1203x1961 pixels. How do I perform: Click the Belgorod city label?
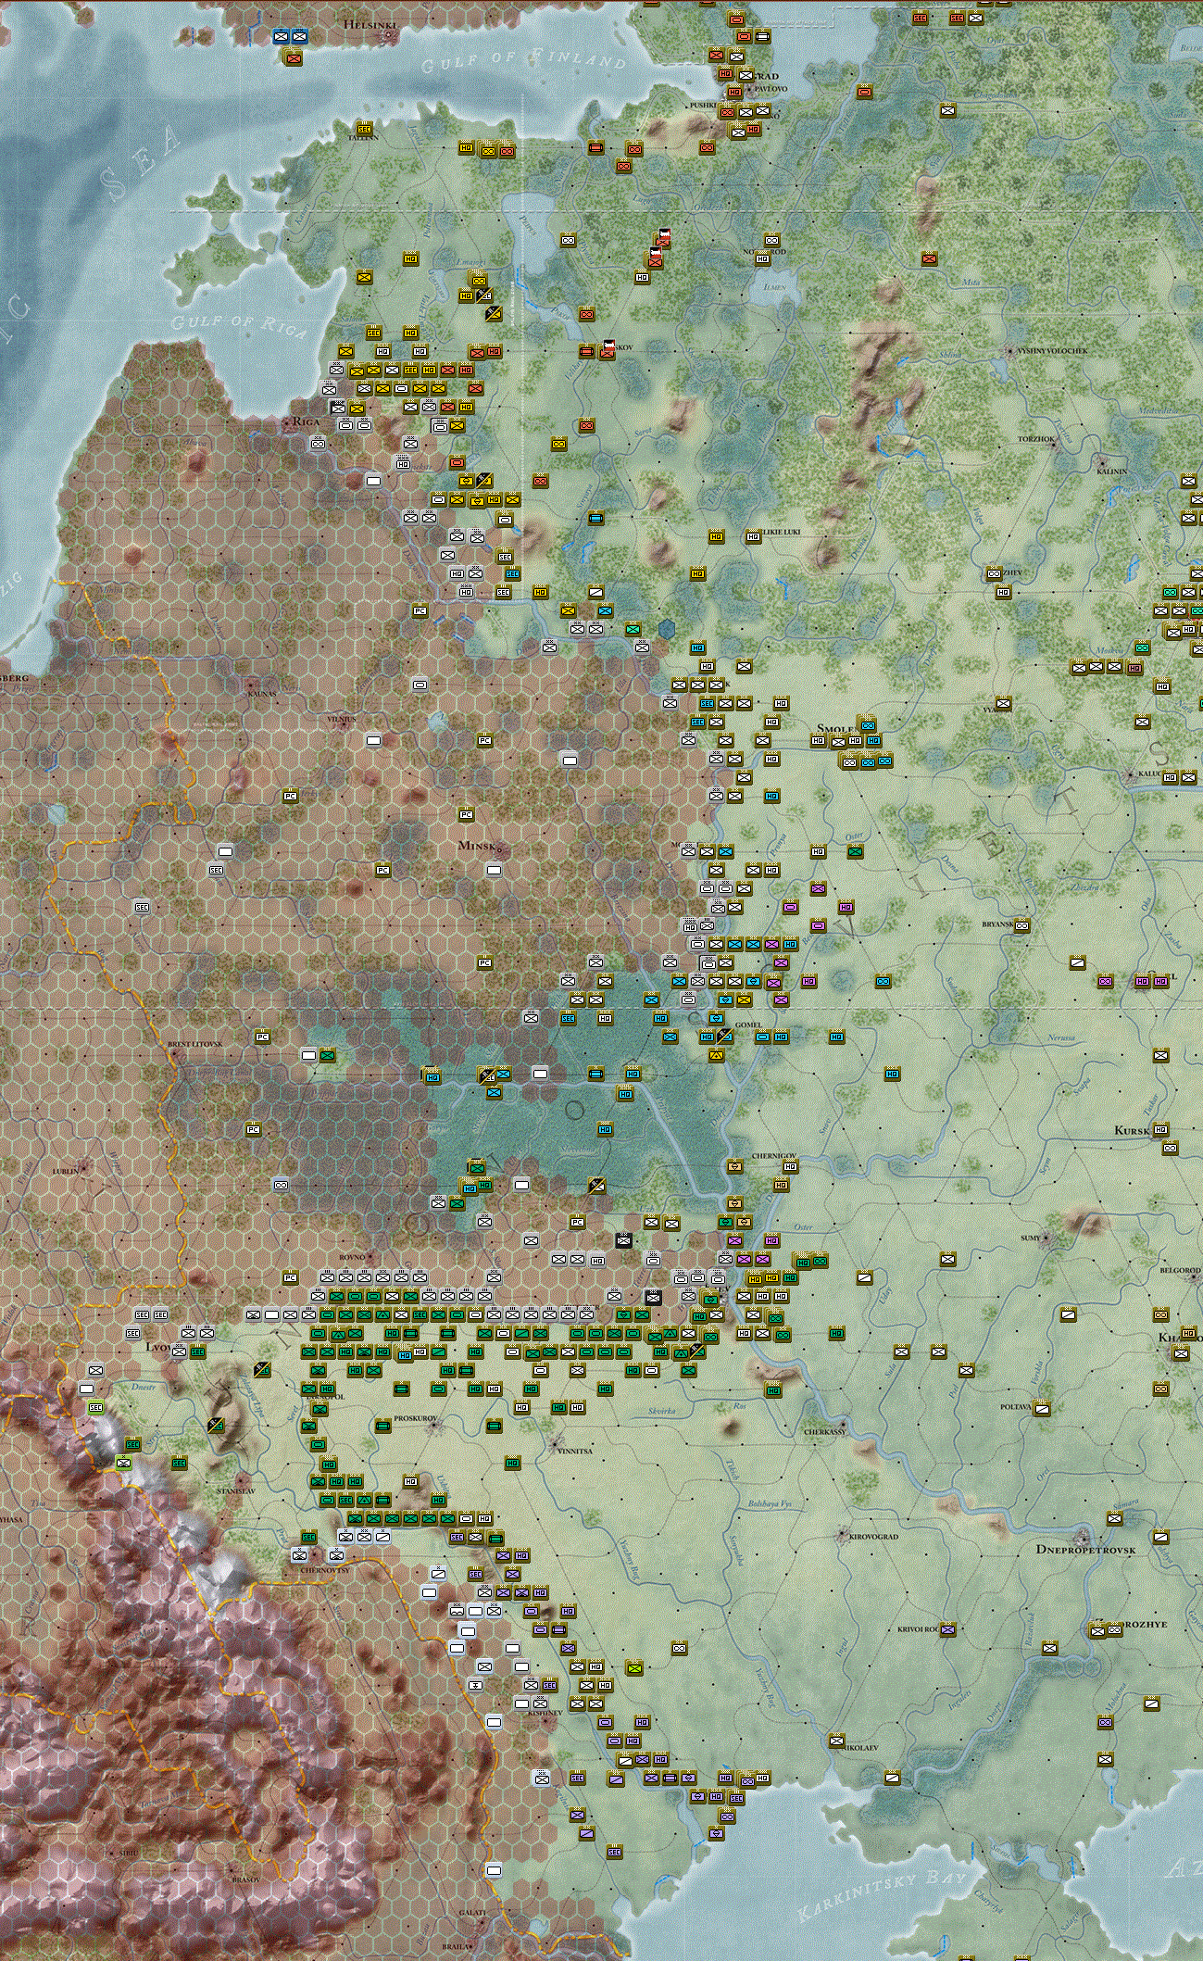pyautogui.click(x=1180, y=1270)
